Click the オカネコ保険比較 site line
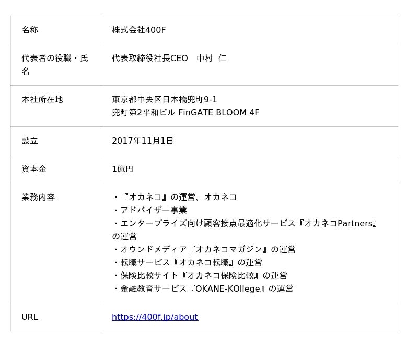The height and width of the screenshot is (347, 418). 200,275
